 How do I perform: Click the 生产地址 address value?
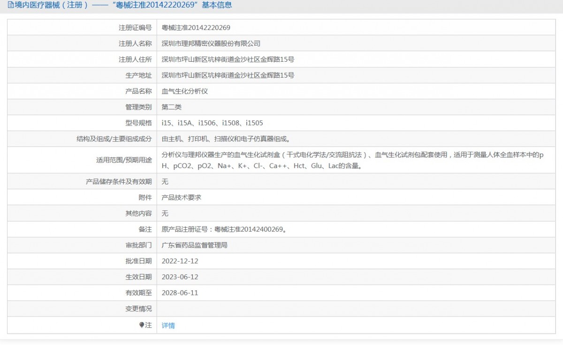coord(228,75)
